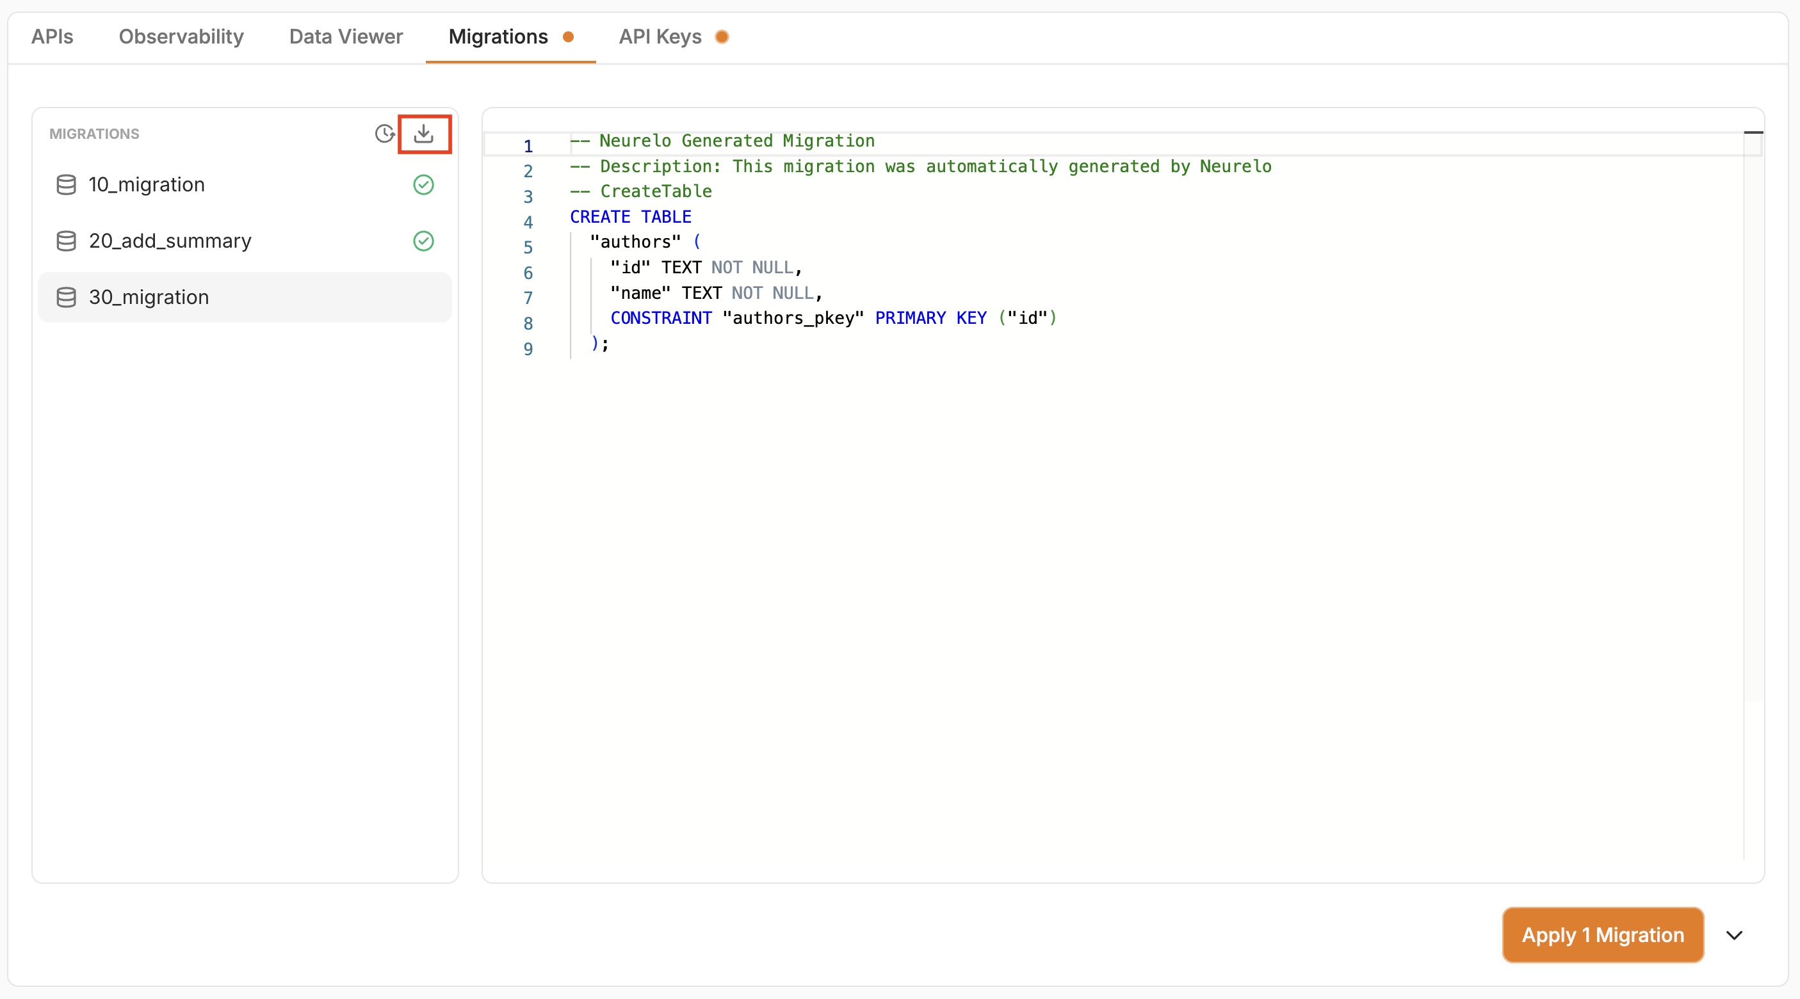Click the code editor minimap scrollbar
Screen dimensions: 1800x999
pos(1753,419)
